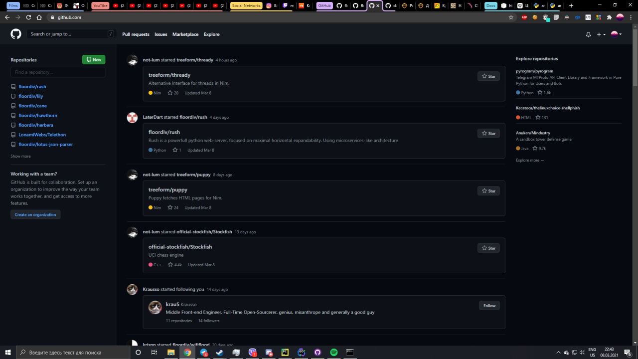Viewport: 638px width, 359px height.
Task: Click Create an organization button
Action: click(35, 214)
